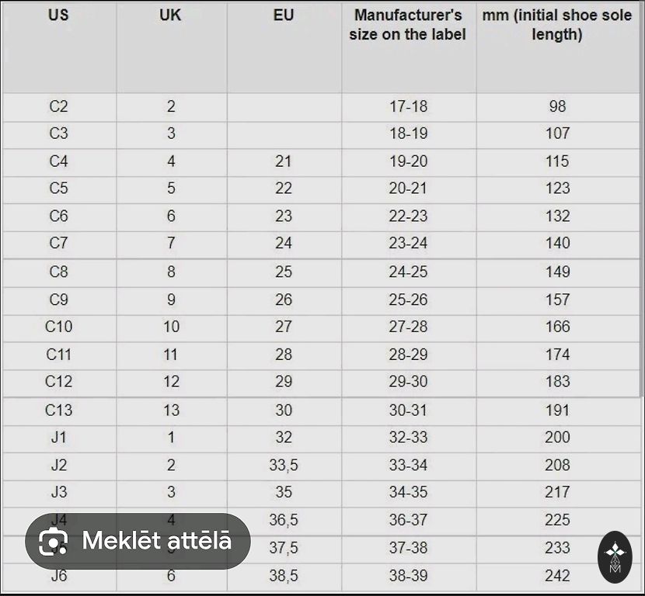Select the US column header
Screen dimensions: 645x596
tap(58, 15)
